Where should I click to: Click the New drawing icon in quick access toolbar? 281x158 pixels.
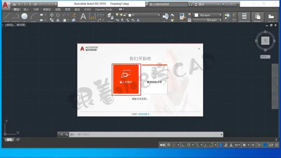14,4
